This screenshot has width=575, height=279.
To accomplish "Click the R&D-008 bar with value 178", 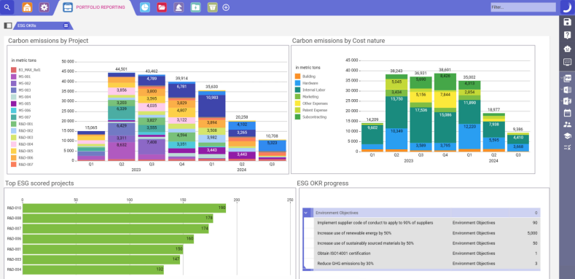I will click(x=118, y=219).
